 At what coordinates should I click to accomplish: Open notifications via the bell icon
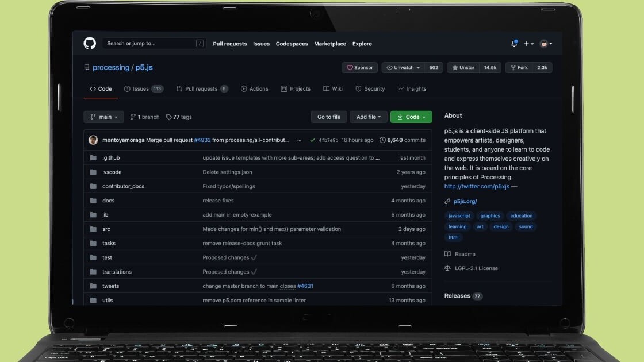tap(515, 43)
